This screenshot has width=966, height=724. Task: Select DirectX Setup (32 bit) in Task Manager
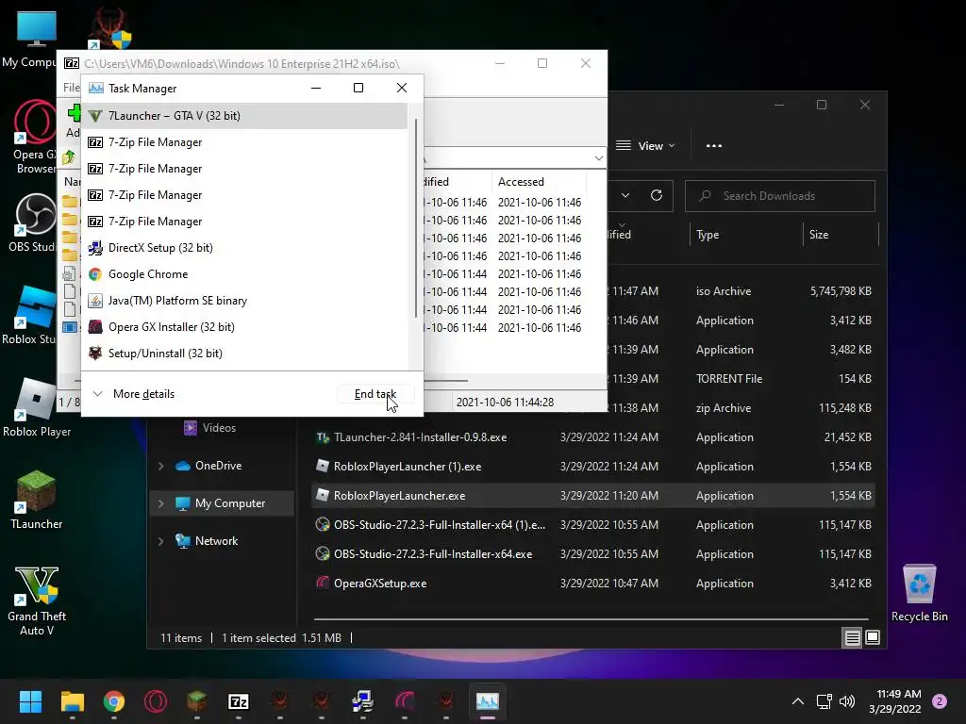[x=244, y=248]
